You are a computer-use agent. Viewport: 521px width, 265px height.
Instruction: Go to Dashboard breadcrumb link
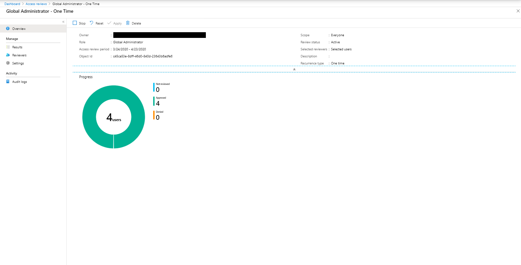pos(12,4)
